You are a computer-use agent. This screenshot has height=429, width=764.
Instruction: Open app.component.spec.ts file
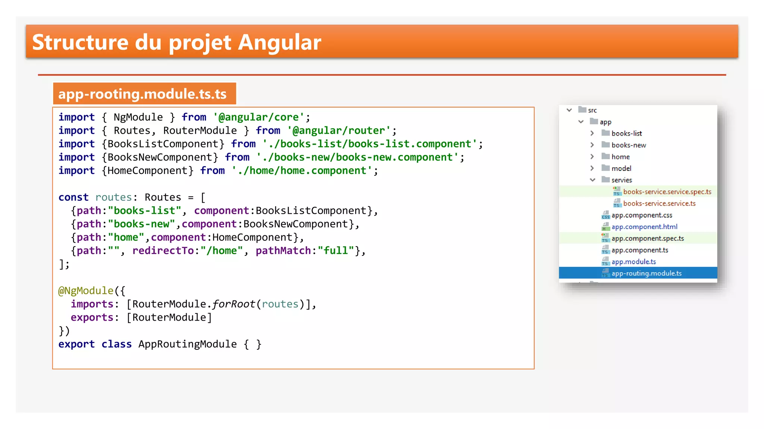(x=648, y=238)
